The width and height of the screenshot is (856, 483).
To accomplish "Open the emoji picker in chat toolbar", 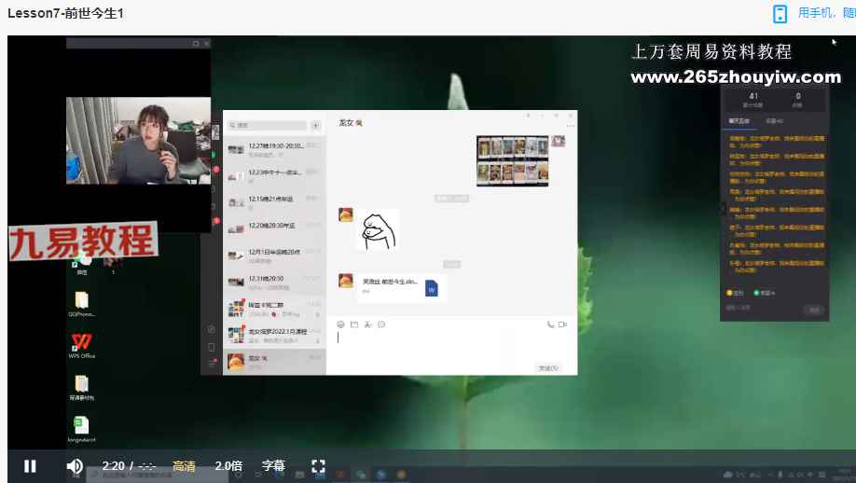I will (x=340, y=324).
